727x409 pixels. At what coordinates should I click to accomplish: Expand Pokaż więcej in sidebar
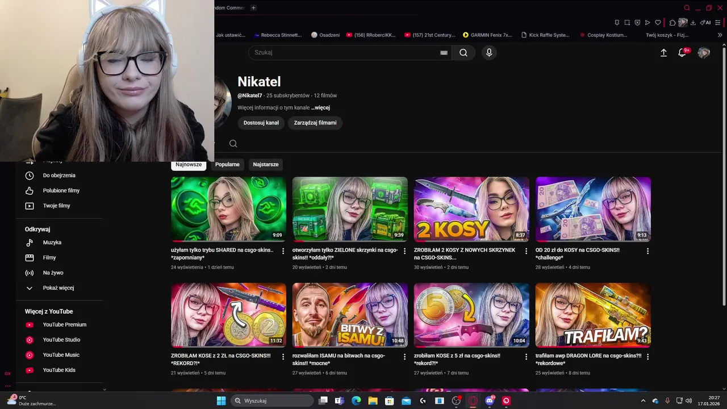[x=59, y=288]
